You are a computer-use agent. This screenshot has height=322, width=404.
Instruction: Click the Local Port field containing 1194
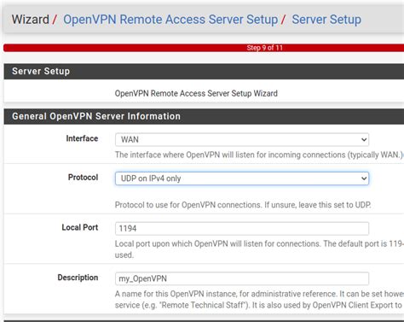tap(242, 228)
